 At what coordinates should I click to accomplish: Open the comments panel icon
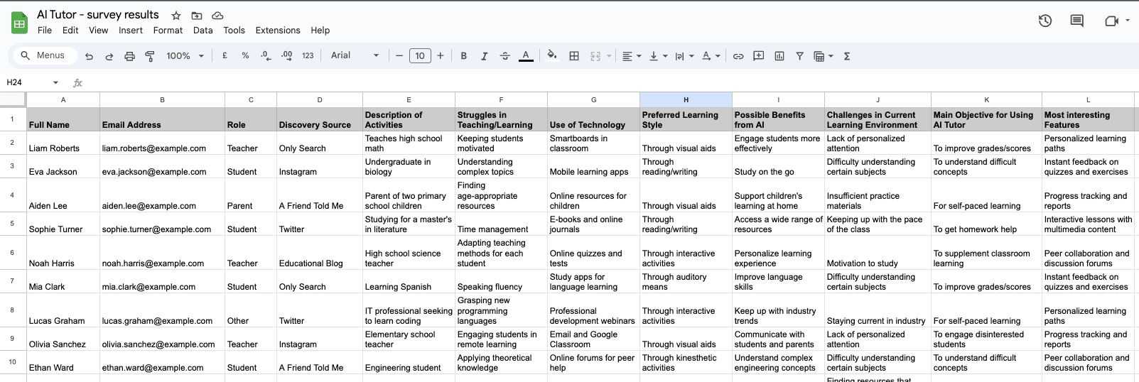1077,21
